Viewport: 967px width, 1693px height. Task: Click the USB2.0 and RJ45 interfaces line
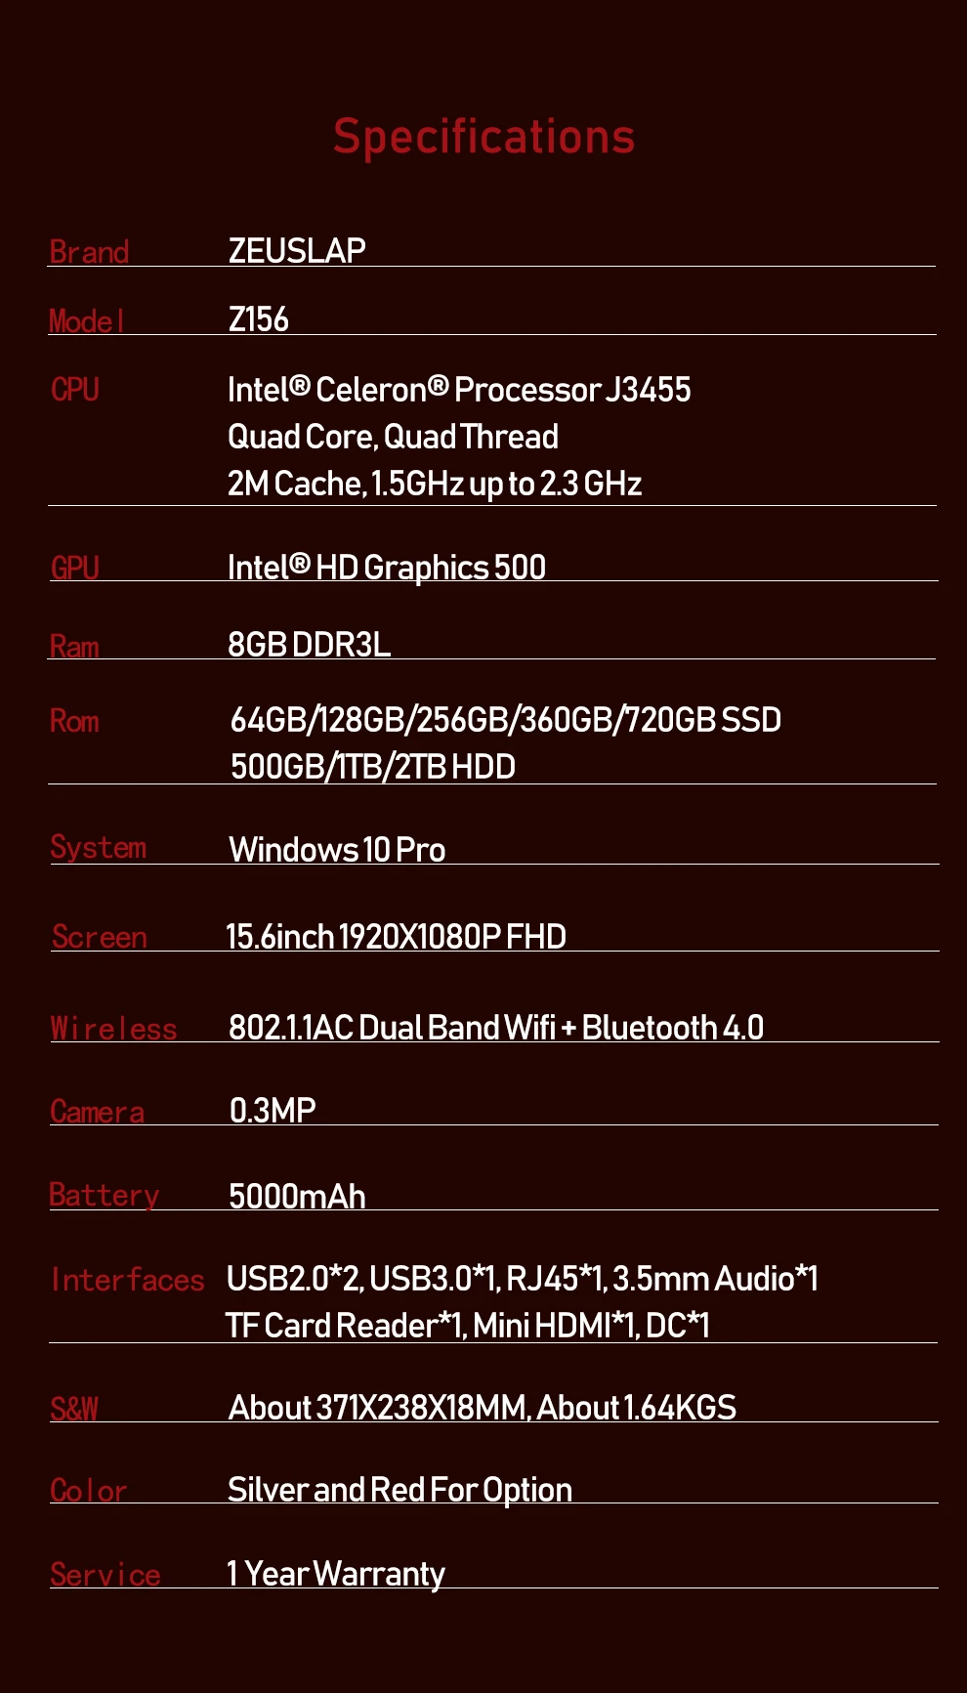tap(522, 1279)
